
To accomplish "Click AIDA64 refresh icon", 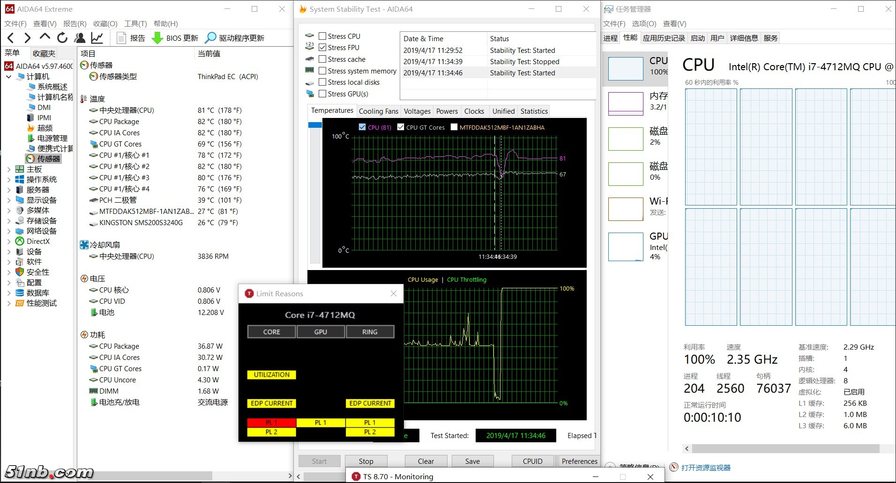I will [x=62, y=38].
